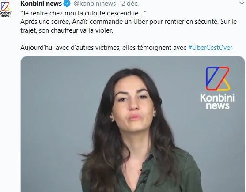Click the line 'trajet, son chauffeur va la violer.'

tap(67, 30)
